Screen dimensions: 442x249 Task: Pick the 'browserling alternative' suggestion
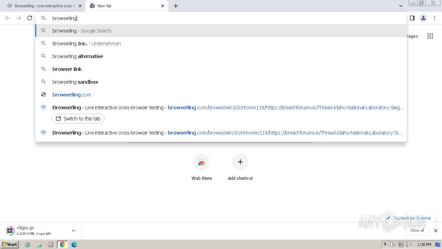(221, 56)
